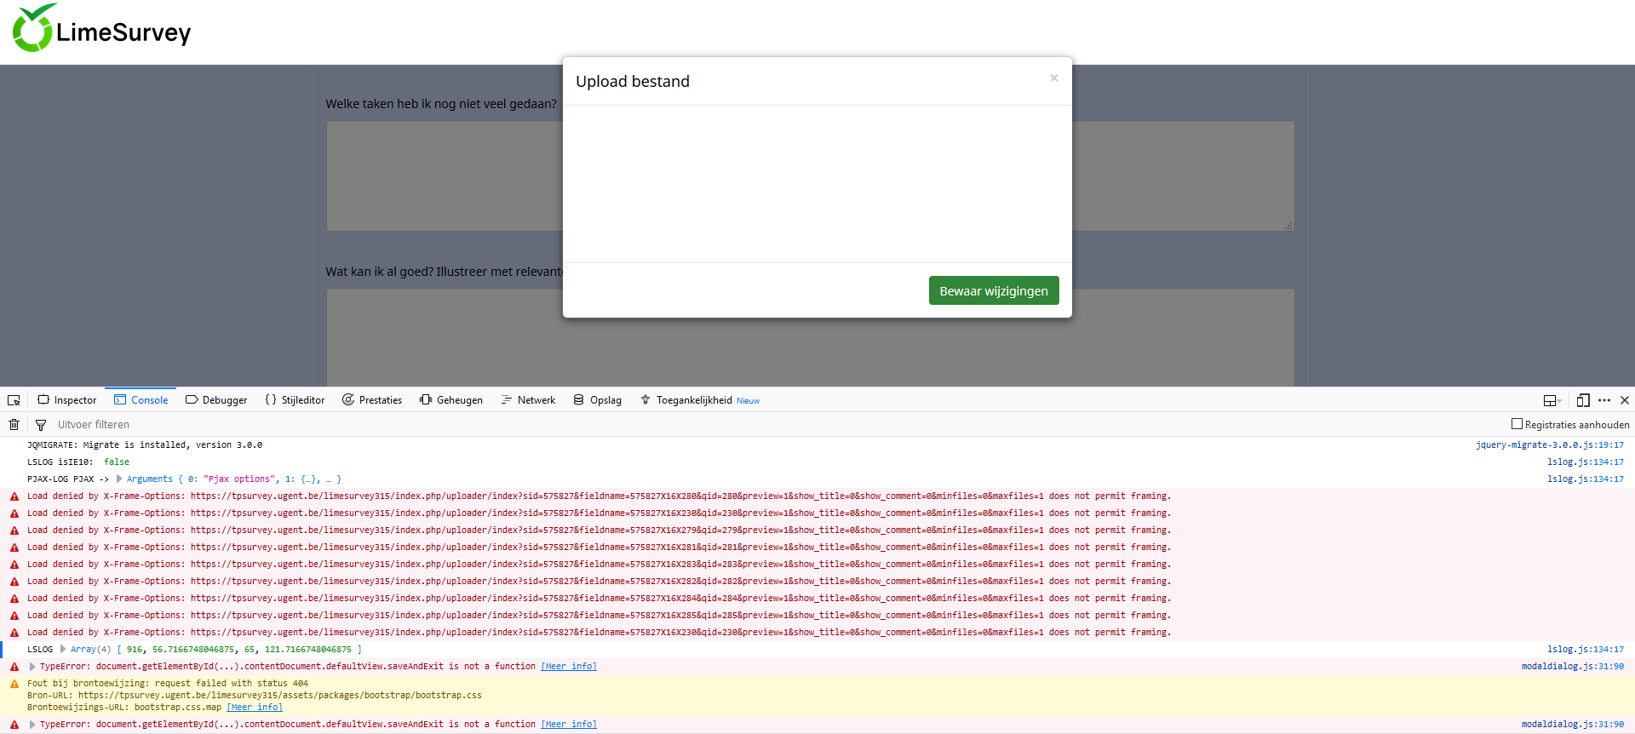Close the Upload bestand dialog
Viewport: 1635px width, 734px height.
(1053, 78)
